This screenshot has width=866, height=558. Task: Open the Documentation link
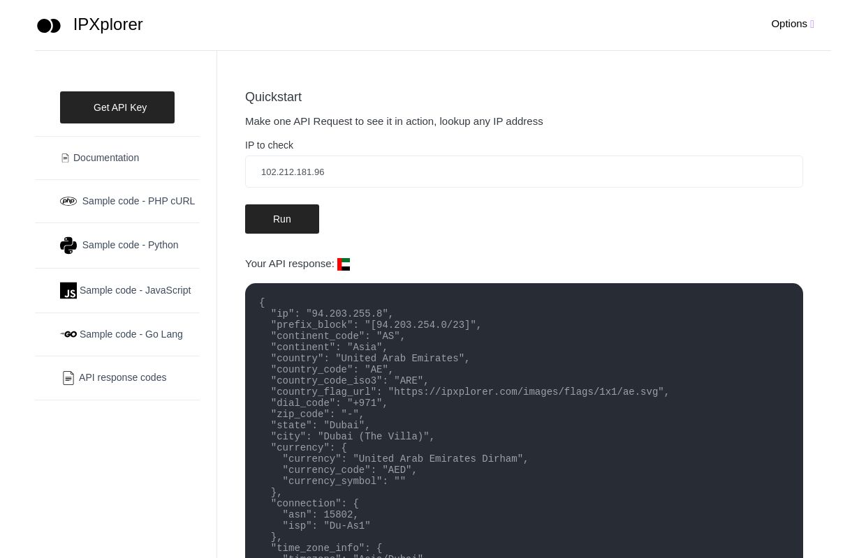pyautogui.click(x=106, y=158)
